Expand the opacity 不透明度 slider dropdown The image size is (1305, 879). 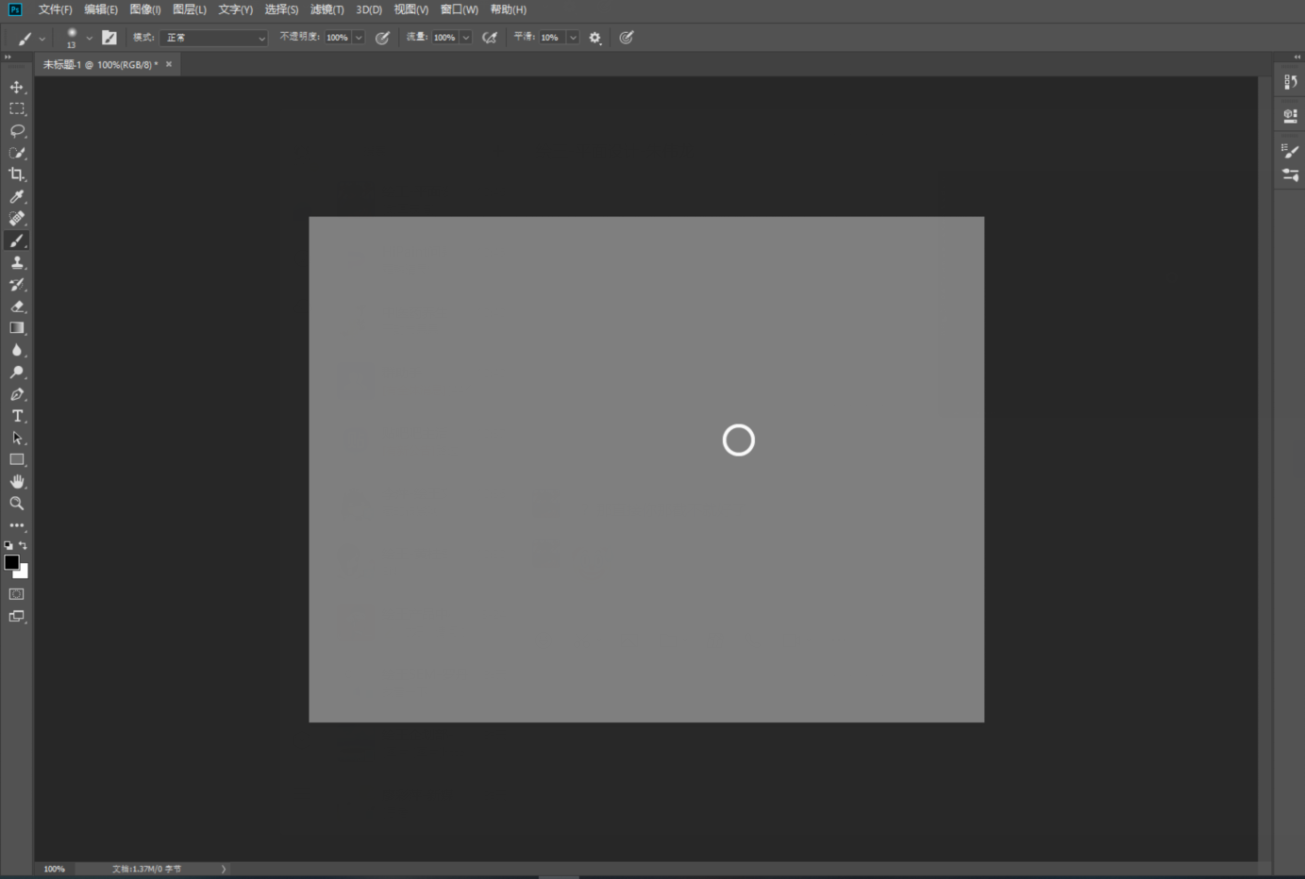click(359, 38)
